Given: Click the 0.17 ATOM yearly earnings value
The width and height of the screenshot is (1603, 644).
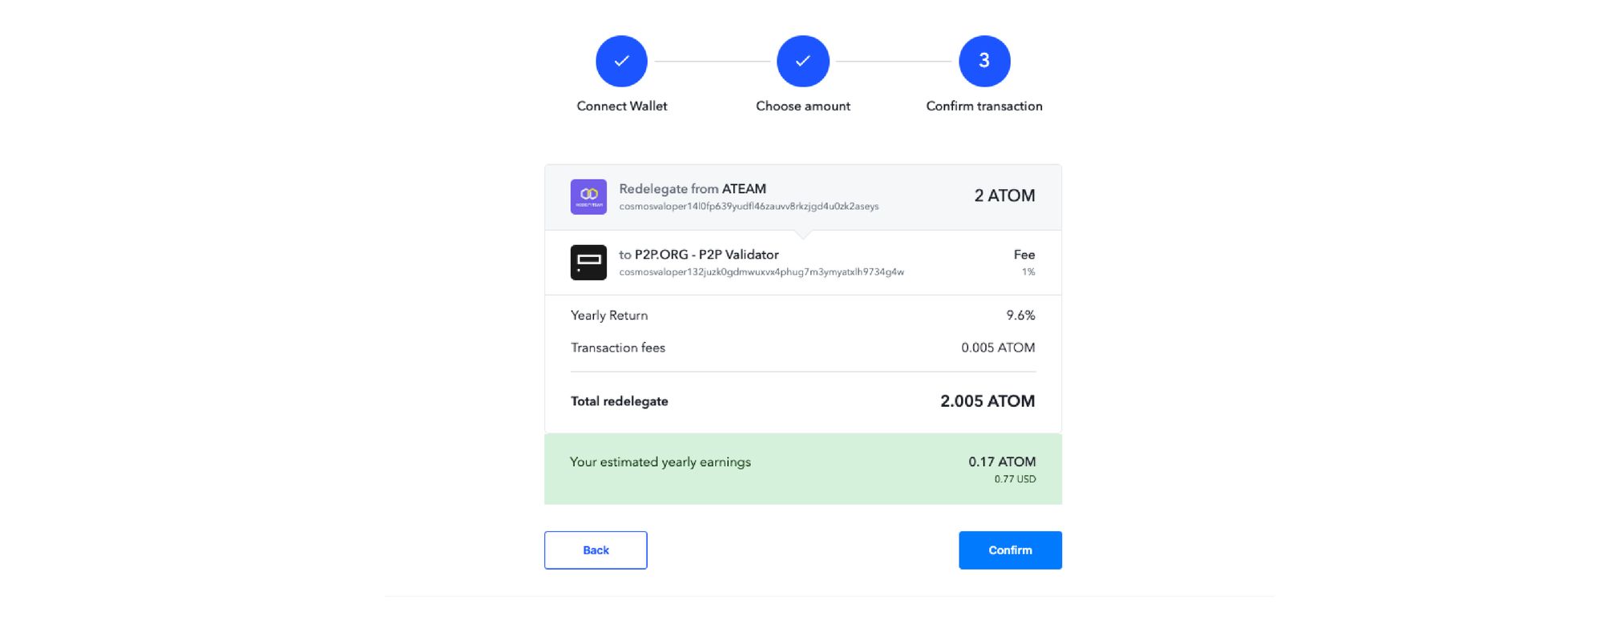Looking at the screenshot, I should (1002, 462).
